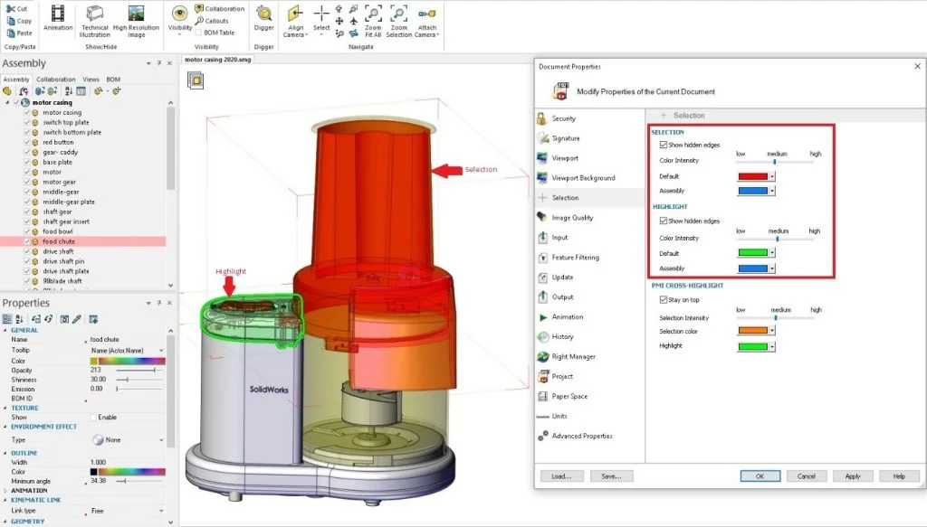Image resolution: width=927 pixels, height=527 pixels.
Task: Toggle visibility of drive shaft
Action: click(x=26, y=251)
